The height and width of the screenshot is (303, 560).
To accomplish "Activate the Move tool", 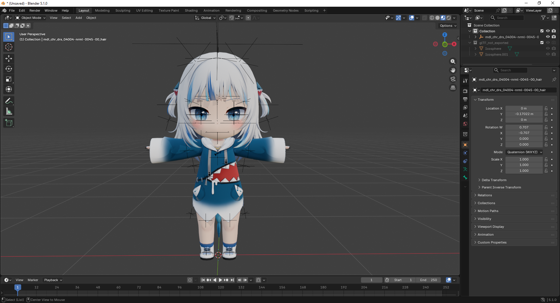I will pos(9,59).
